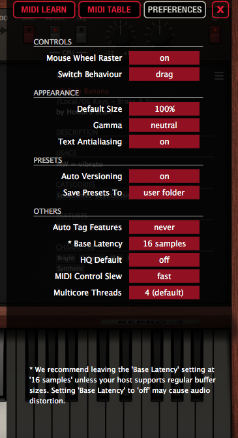Change Auto Tag Features never option
This screenshot has width=238, height=438.
[x=164, y=227]
